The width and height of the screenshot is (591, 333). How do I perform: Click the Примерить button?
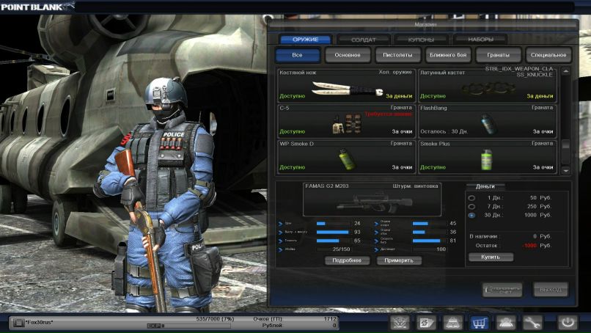click(399, 260)
